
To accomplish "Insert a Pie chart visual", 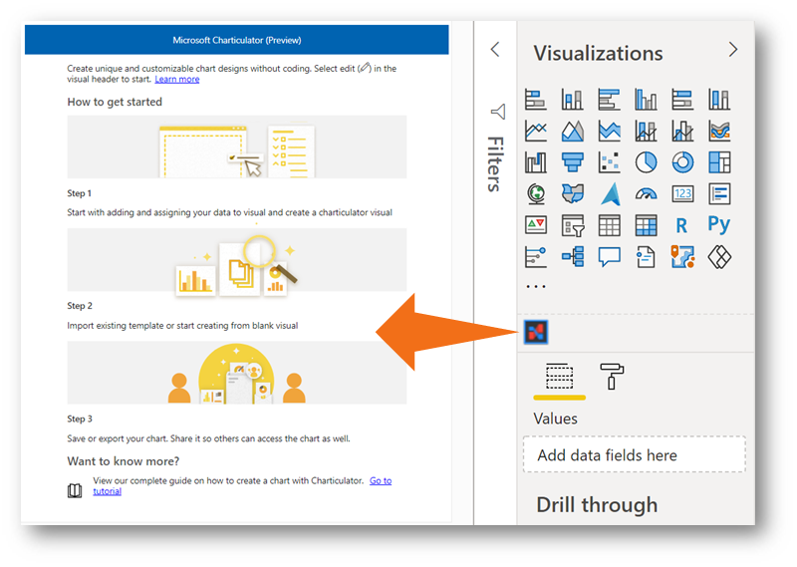I will [x=646, y=162].
